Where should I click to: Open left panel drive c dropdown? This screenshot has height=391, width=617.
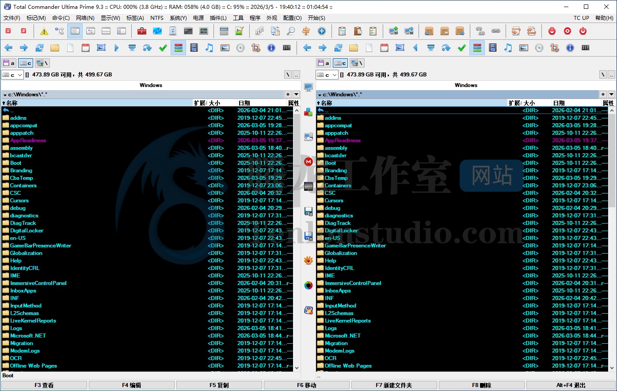pyautogui.click(x=12, y=75)
